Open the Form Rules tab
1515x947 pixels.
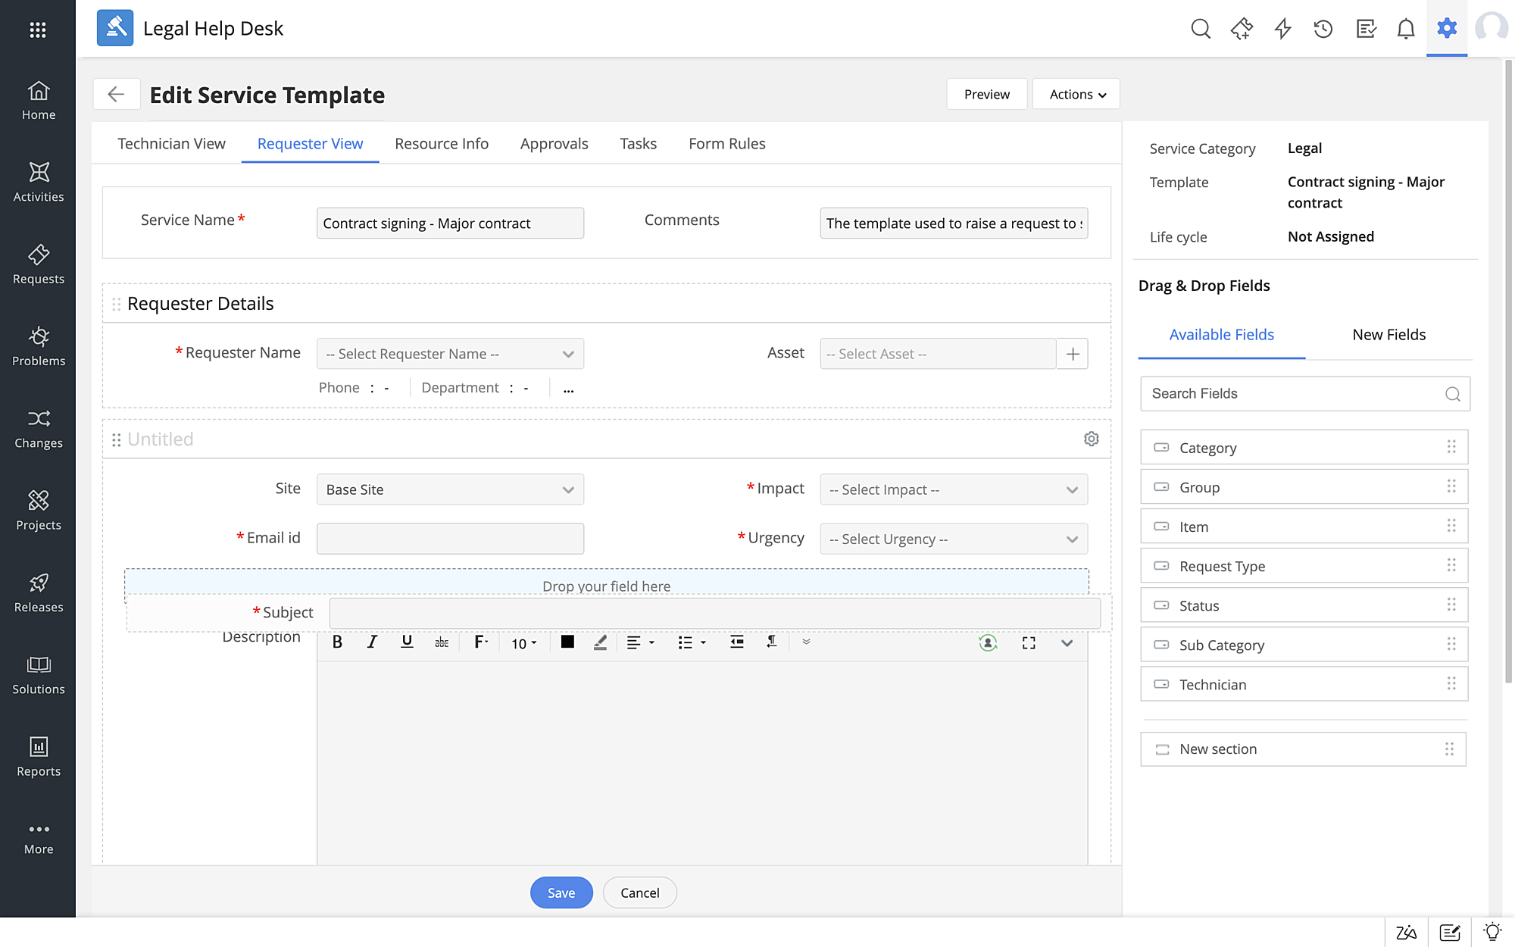pyautogui.click(x=726, y=143)
